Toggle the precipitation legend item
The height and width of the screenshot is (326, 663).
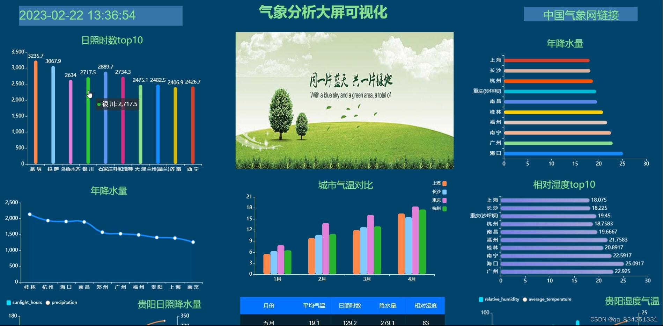coord(61,303)
